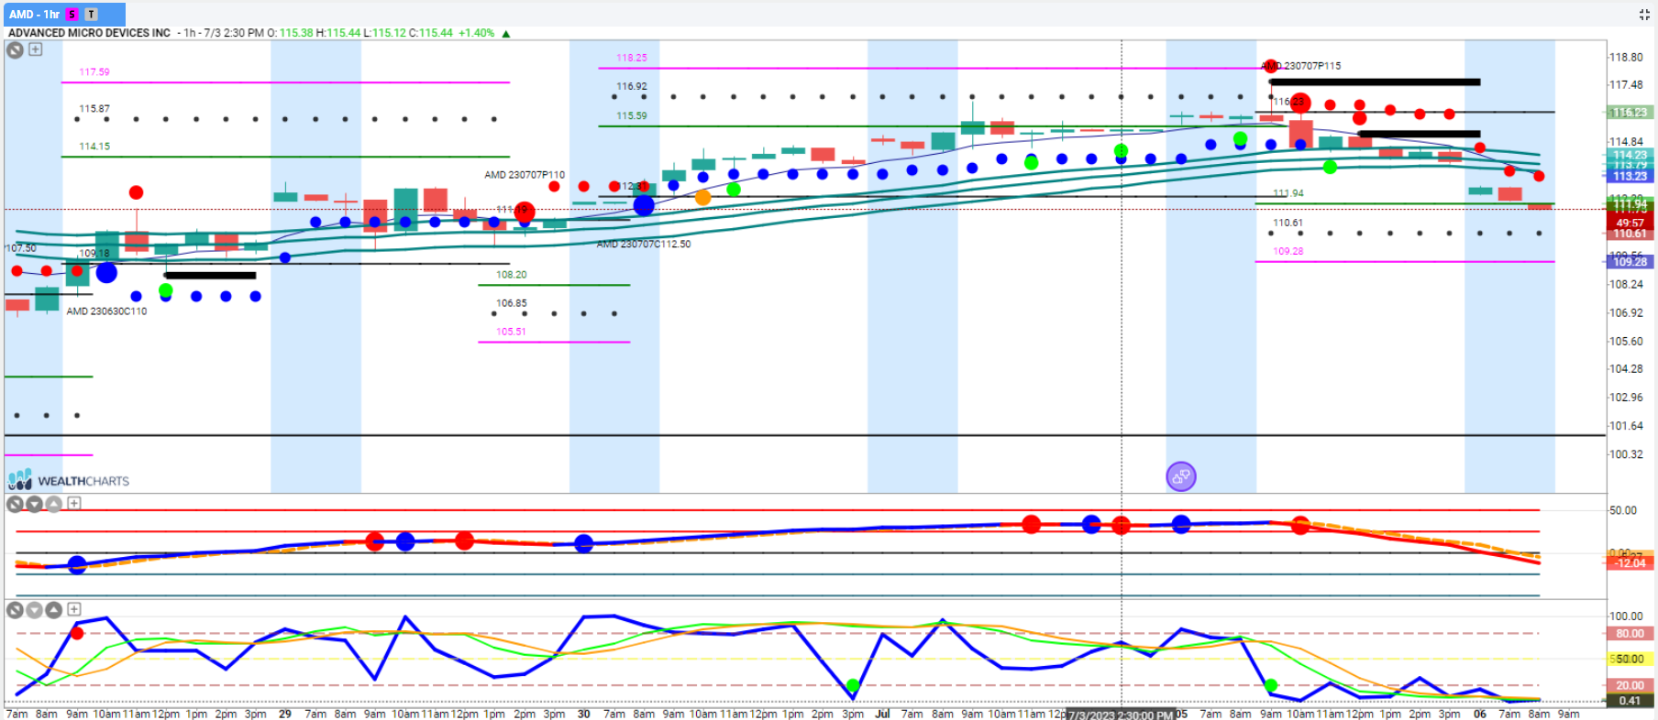Select the AMD 230707P110 option label
The height and width of the screenshot is (720, 1658).
click(525, 175)
